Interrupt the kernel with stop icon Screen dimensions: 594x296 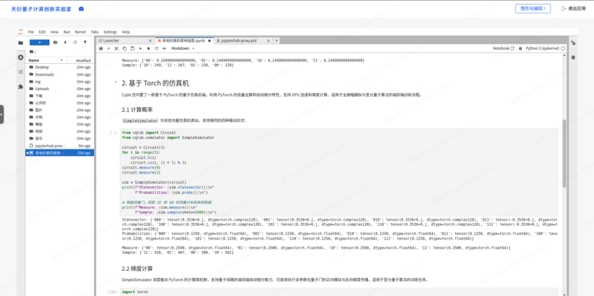(x=148, y=48)
